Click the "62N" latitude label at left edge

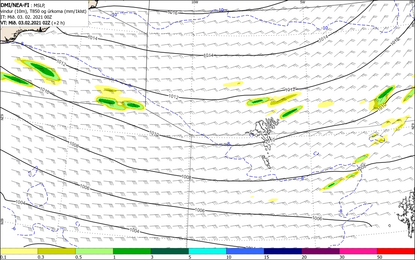[x=2, y=117]
